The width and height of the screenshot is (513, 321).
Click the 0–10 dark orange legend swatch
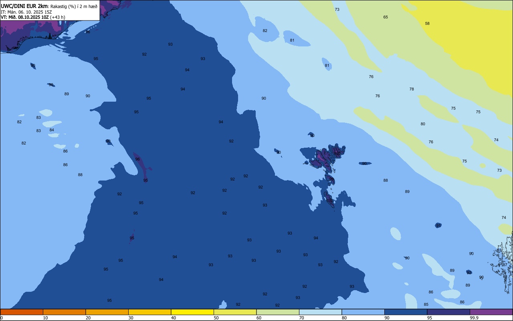(x=22, y=312)
